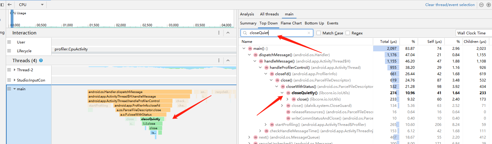Collapse the main thread row
Screen dimensions: 492x144
[15, 89]
